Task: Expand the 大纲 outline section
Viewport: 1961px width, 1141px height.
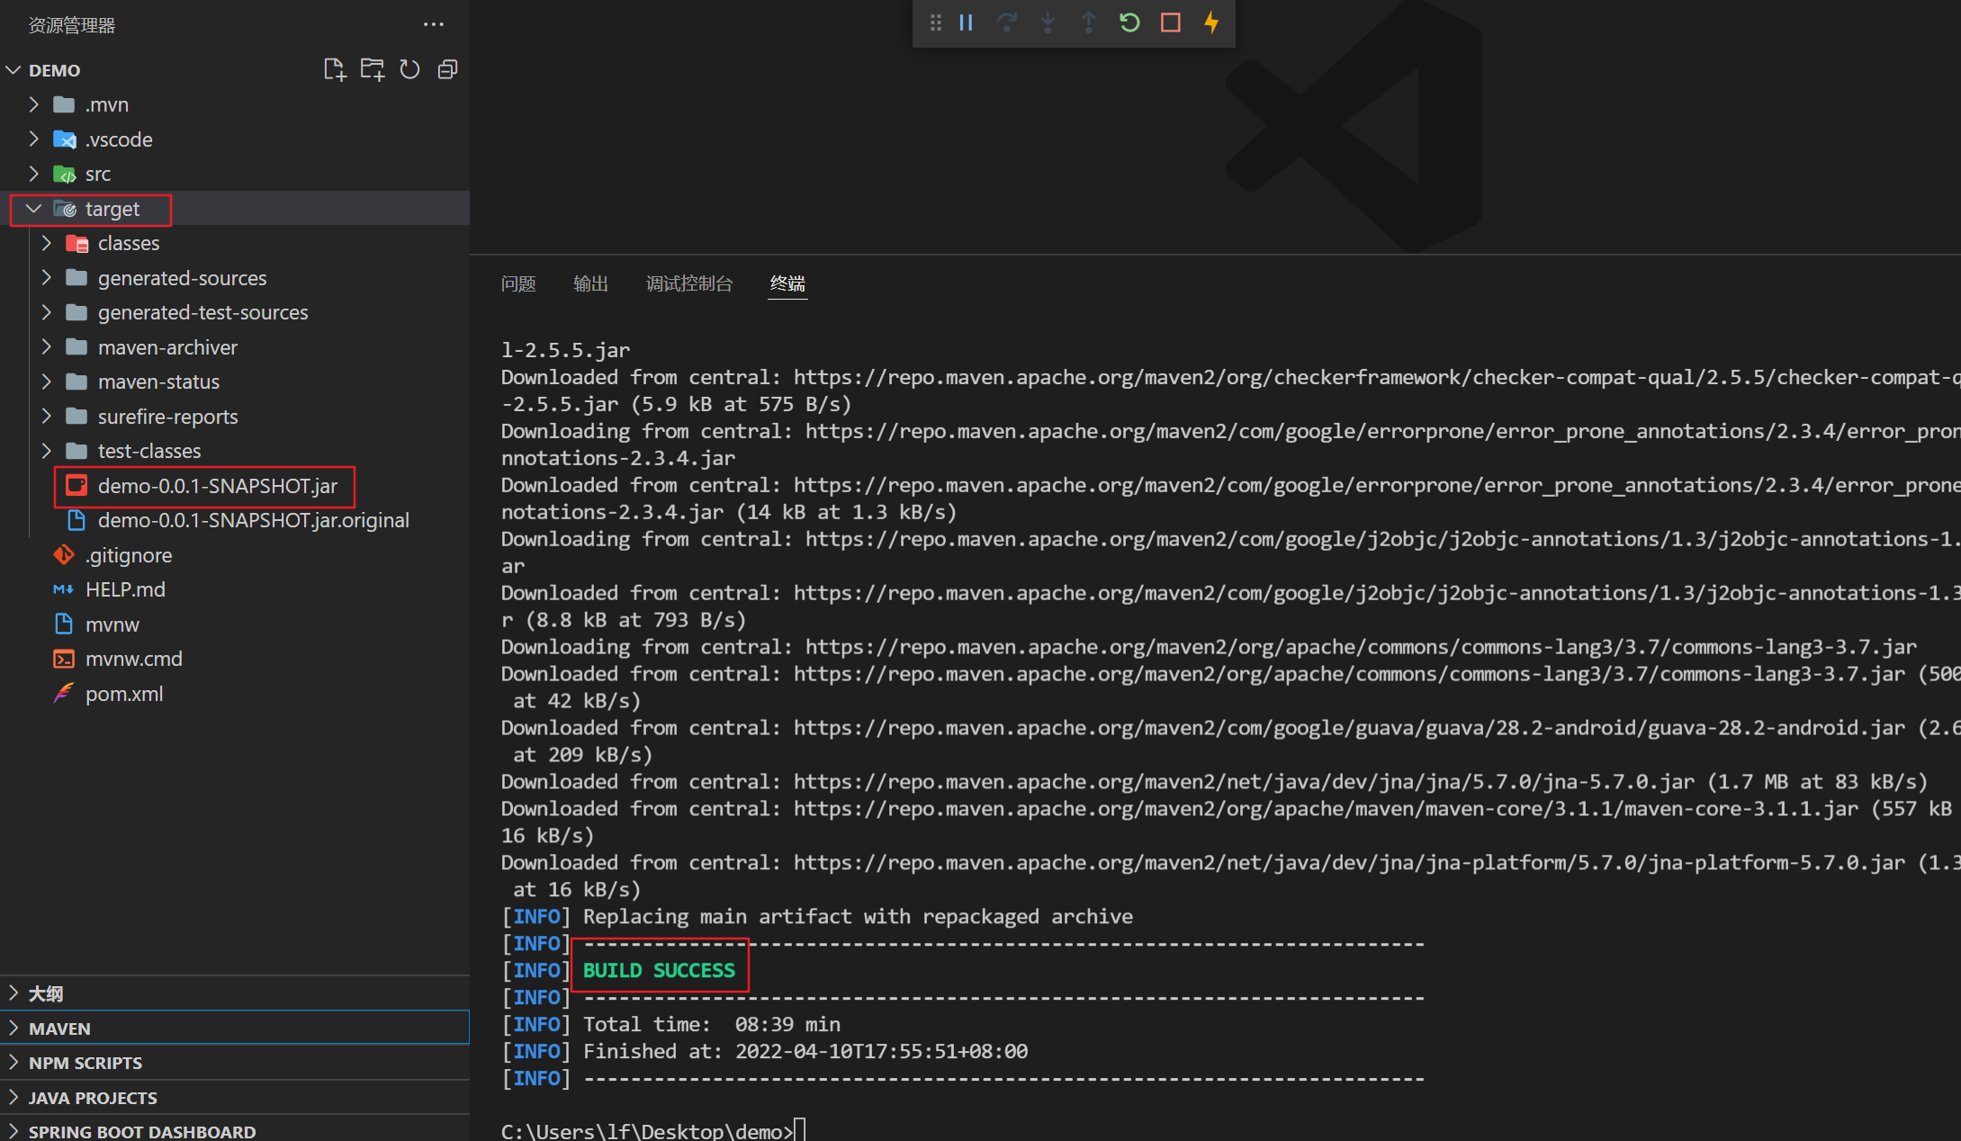Action: pos(234,993)
